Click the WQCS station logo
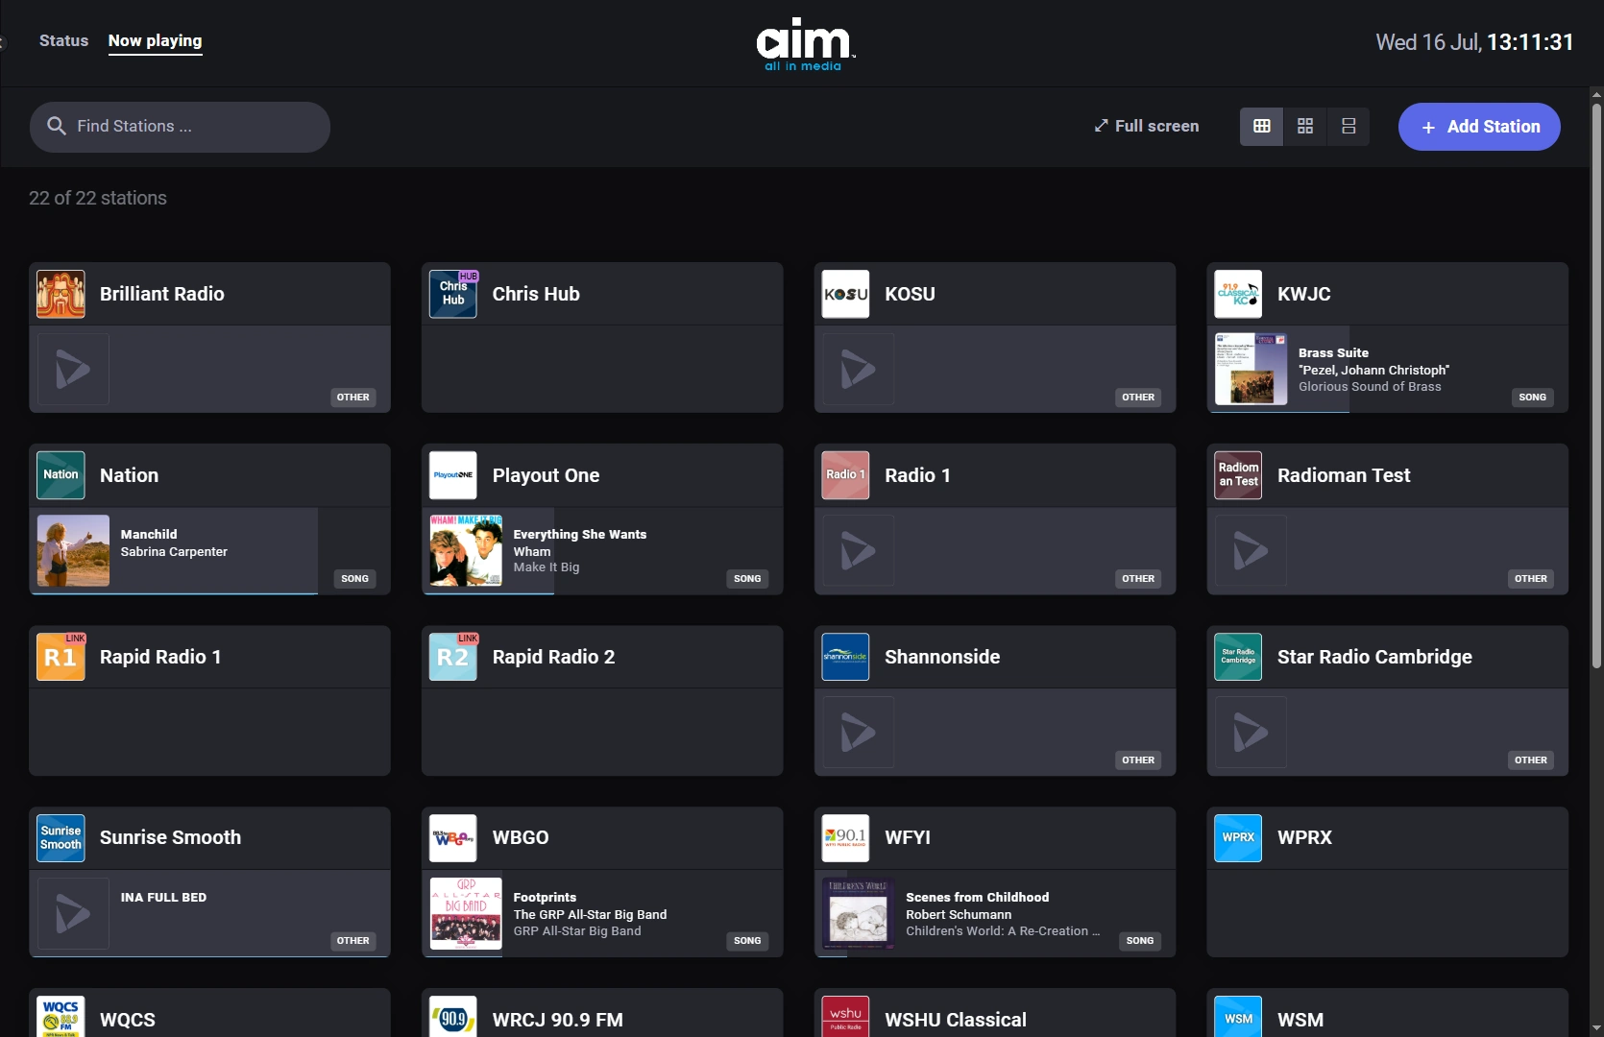Image resolution: width=1604 pixels, height=1037 pixels. pyautogui.click(x=61, y=1017)
